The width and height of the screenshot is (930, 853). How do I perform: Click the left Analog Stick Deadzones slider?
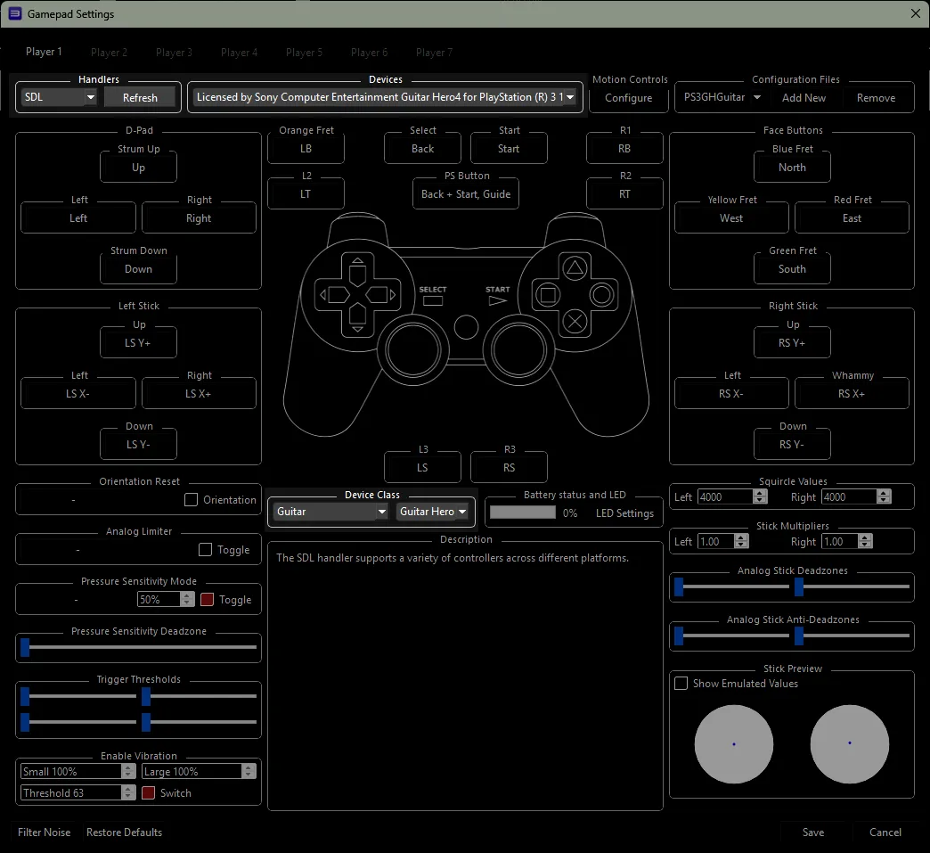732,586
